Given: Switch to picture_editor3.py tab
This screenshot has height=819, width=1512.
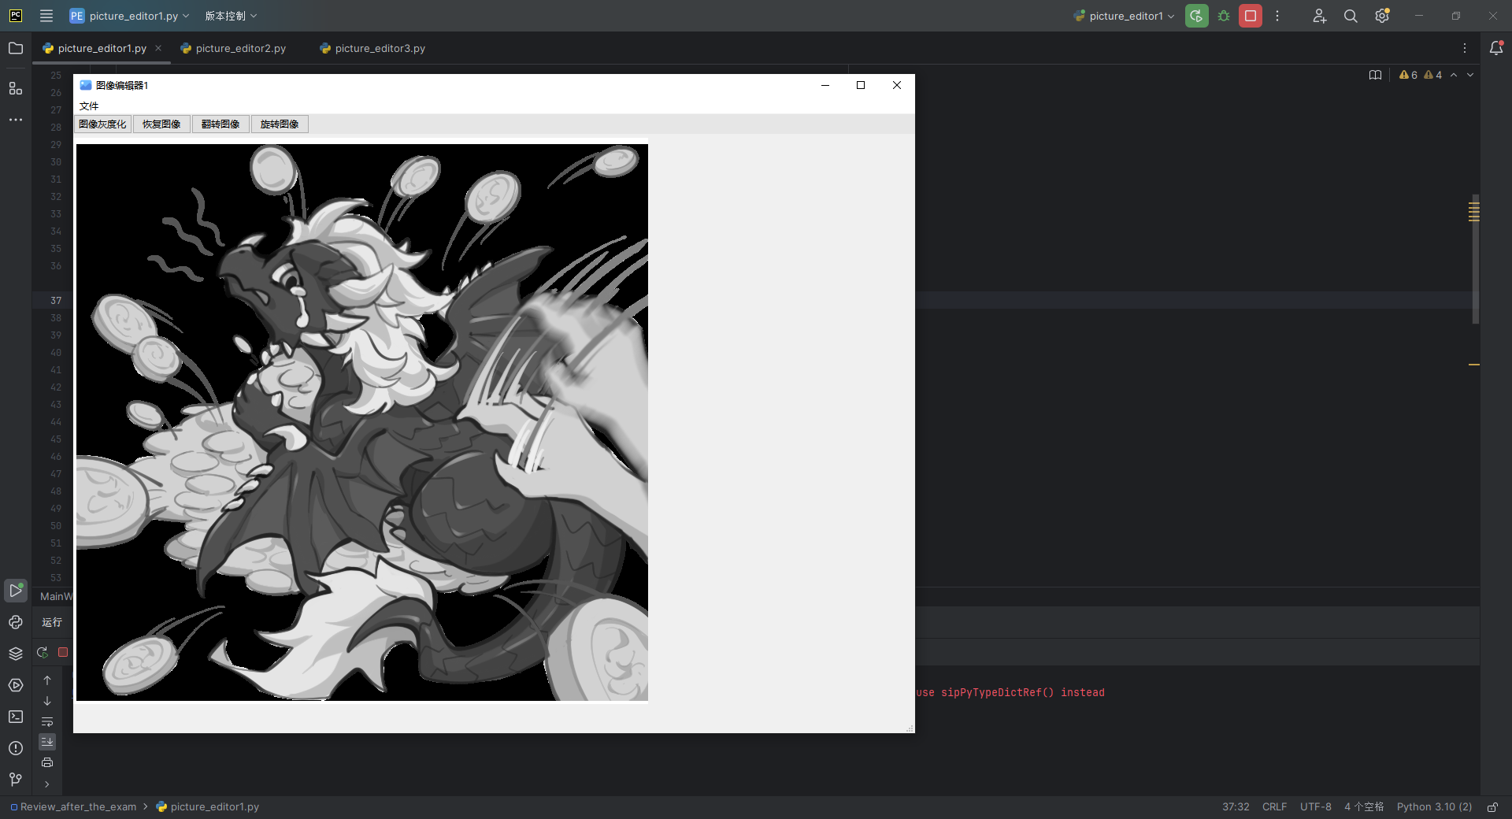Looking at the screenshot, I should coord(372,48).
